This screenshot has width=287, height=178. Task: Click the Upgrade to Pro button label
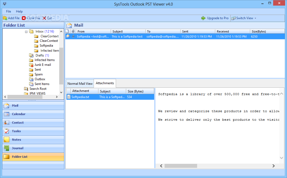click(218, 18)
